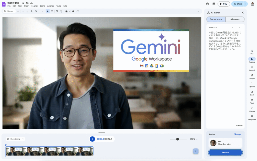Activate the select arrow tool

coord(47,11)
